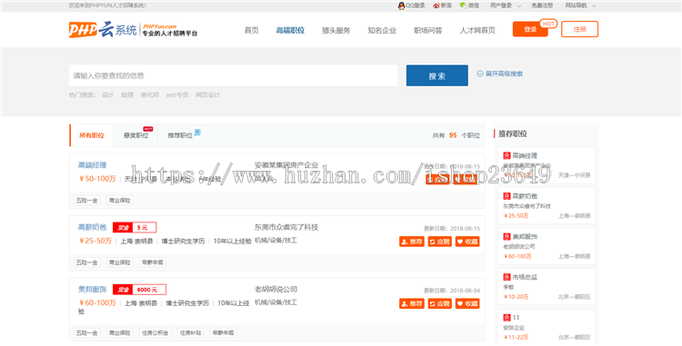682x346 pixels.
Task: Go to 首页 in navigation
Action: click(x=251, y=30)
